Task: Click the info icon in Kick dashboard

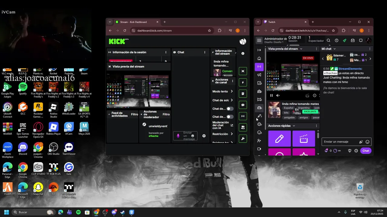Action: tap(243, 53)
